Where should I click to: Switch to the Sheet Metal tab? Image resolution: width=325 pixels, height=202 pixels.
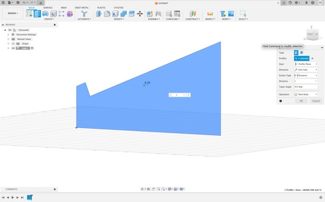[82, 8]
